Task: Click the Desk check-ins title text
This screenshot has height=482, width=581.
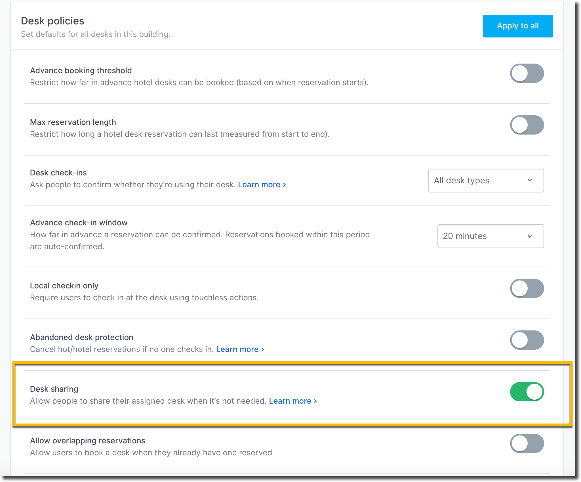Action: [58, 173]
